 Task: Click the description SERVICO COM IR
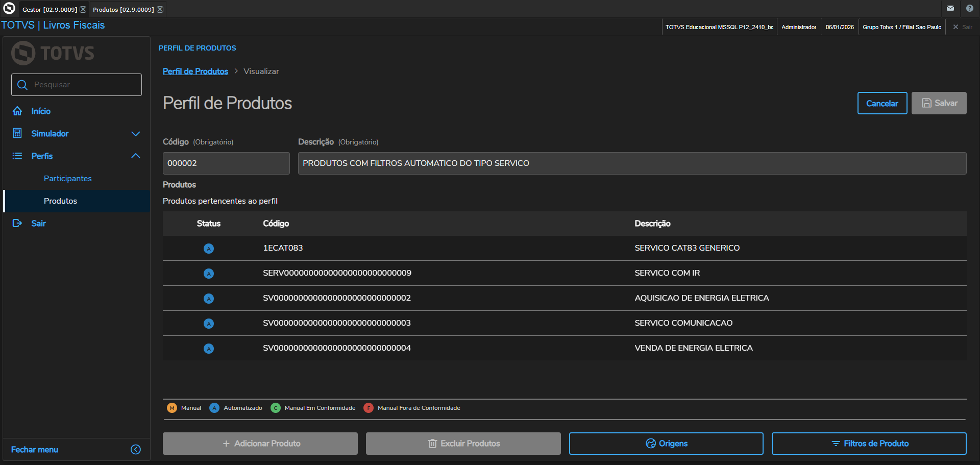tap(667, 273)
